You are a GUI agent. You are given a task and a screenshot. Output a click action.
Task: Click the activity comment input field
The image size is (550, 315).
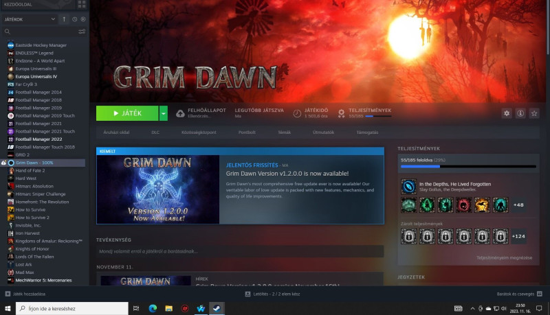(x=240, y=251)
